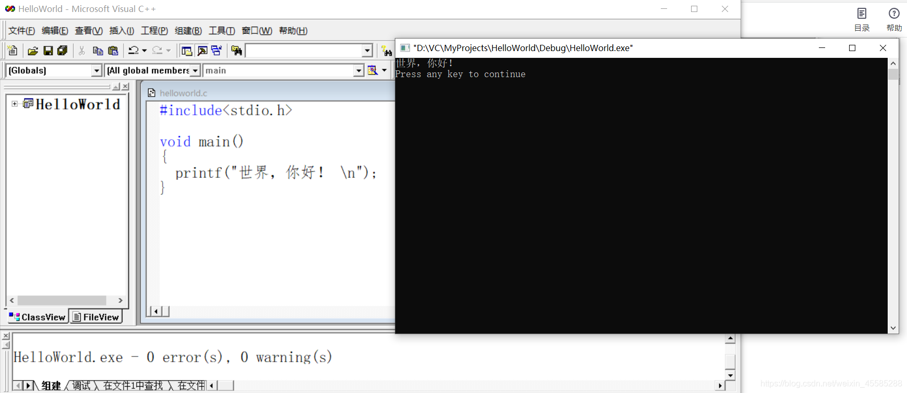Copy selection from toolbar
The width and height of the screenshot is (907, 393).
[x=98, y=51]
